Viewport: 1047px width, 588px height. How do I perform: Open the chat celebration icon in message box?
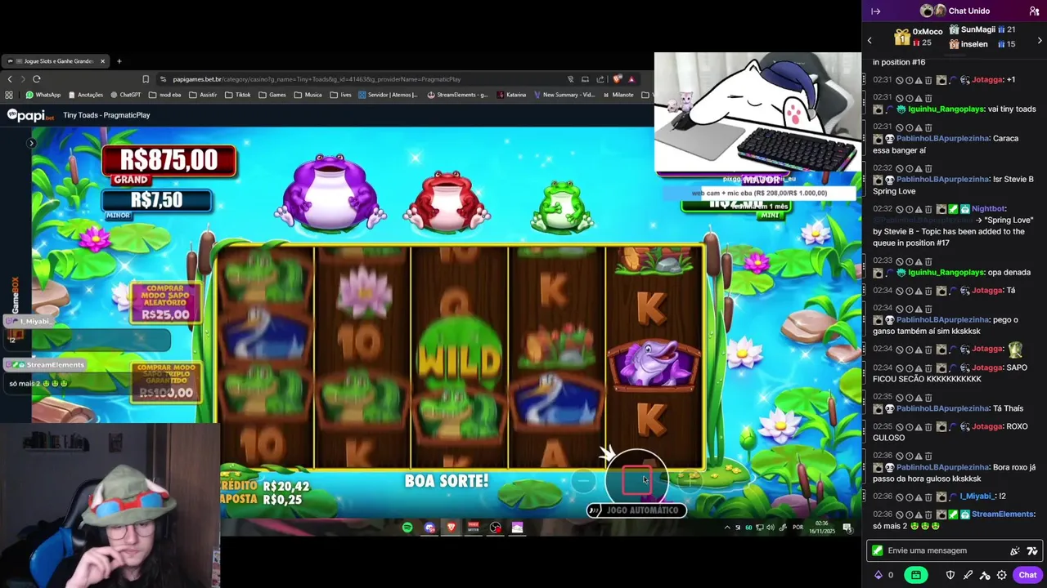1015,550
